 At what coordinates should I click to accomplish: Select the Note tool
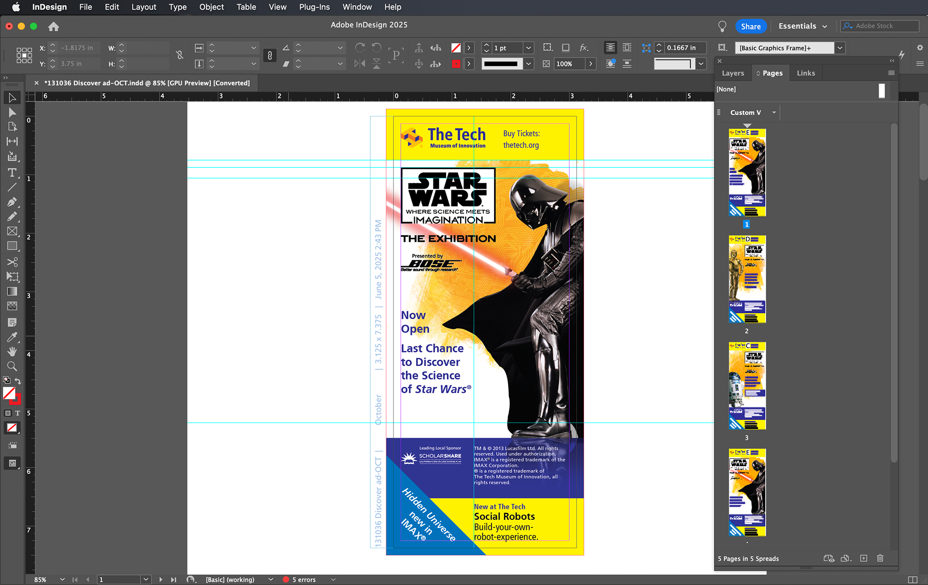(12, 322)
